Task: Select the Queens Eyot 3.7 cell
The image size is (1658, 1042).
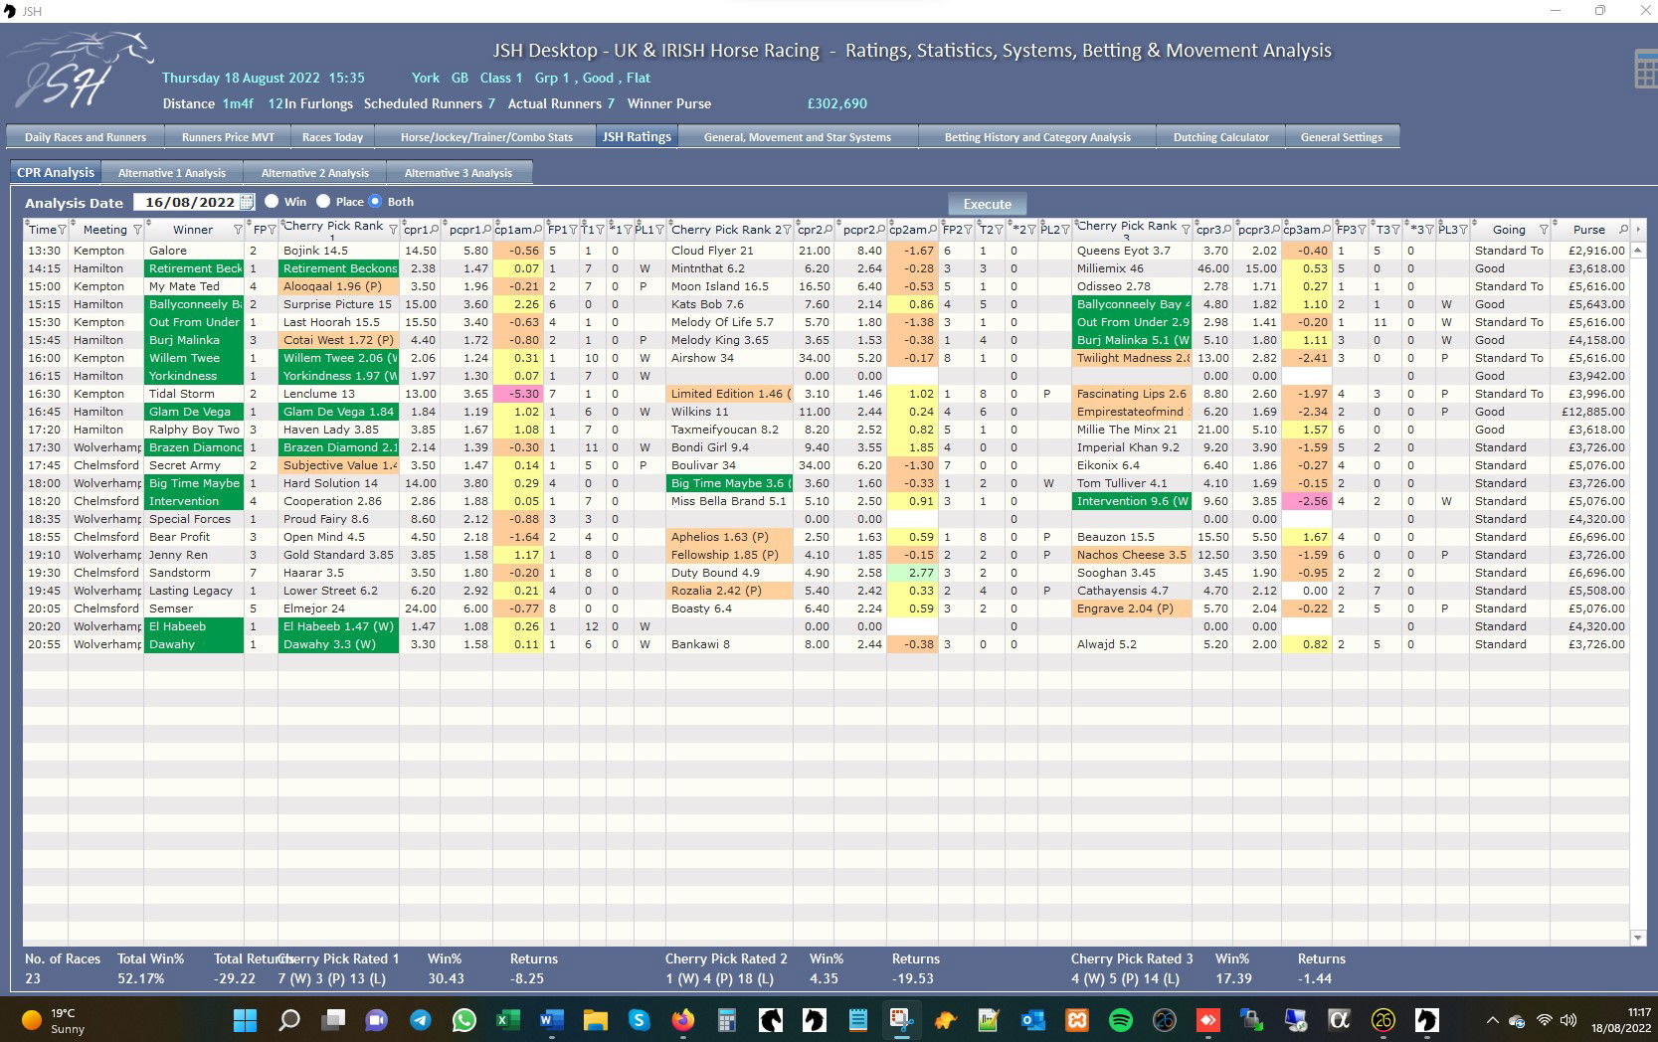Action: [1132, 251]
